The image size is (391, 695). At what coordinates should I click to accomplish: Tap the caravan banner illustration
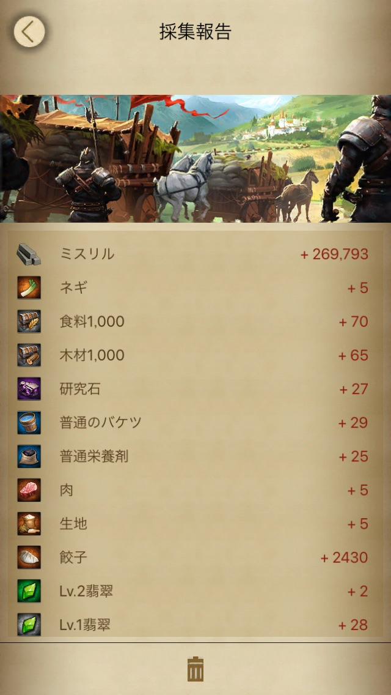coord(195,158)
